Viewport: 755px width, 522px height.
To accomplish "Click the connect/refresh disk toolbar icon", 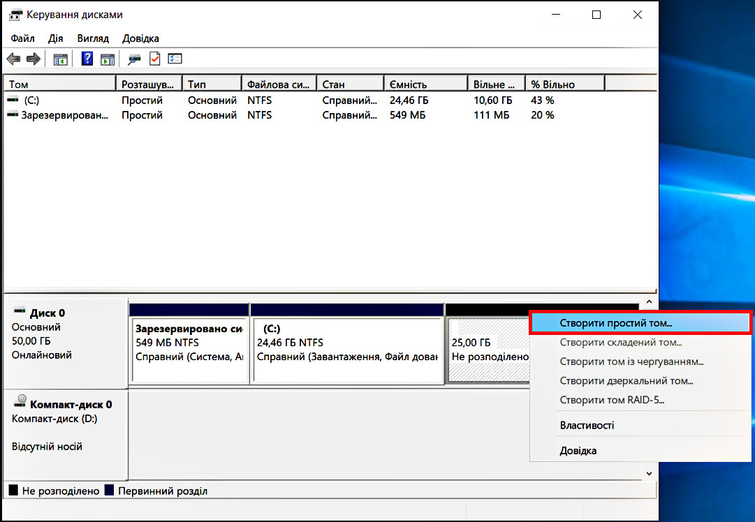I will (x=134, y=59).
